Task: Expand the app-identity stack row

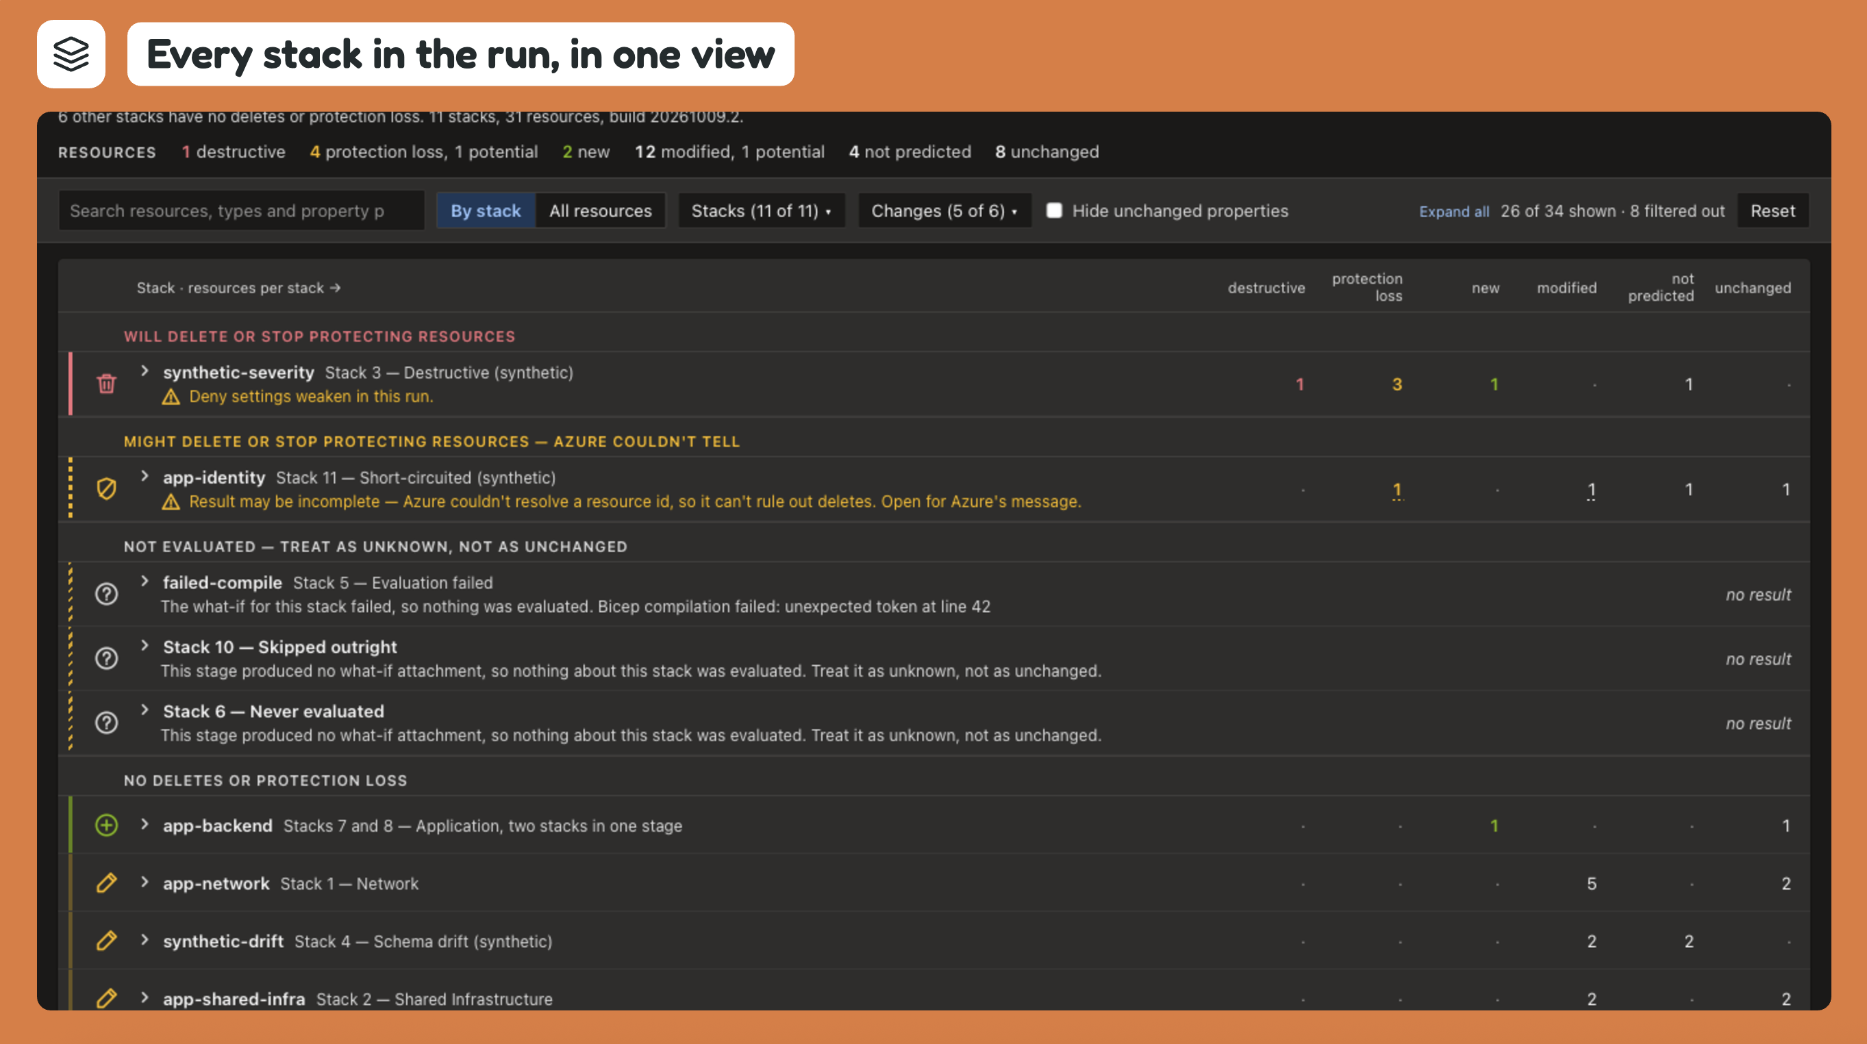Action: [145, 476]
